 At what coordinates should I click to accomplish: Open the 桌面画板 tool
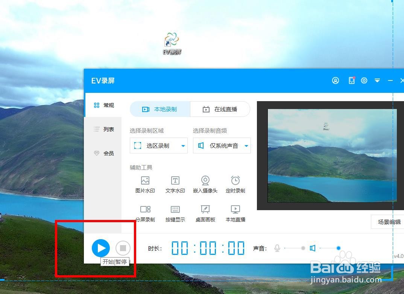(x=205, y=214)
